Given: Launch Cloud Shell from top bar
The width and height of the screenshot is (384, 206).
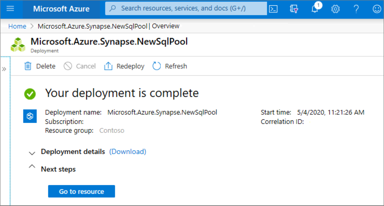Looking at the screenshot, I should click(x=273, y=9).
